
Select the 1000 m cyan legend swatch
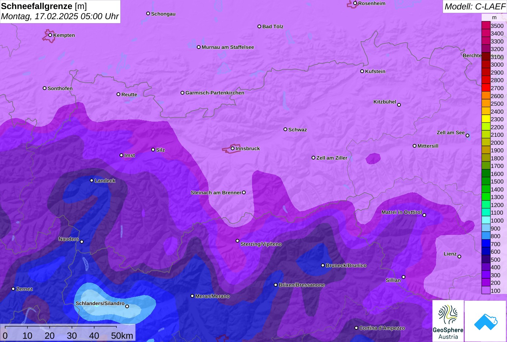click(486, 220)
